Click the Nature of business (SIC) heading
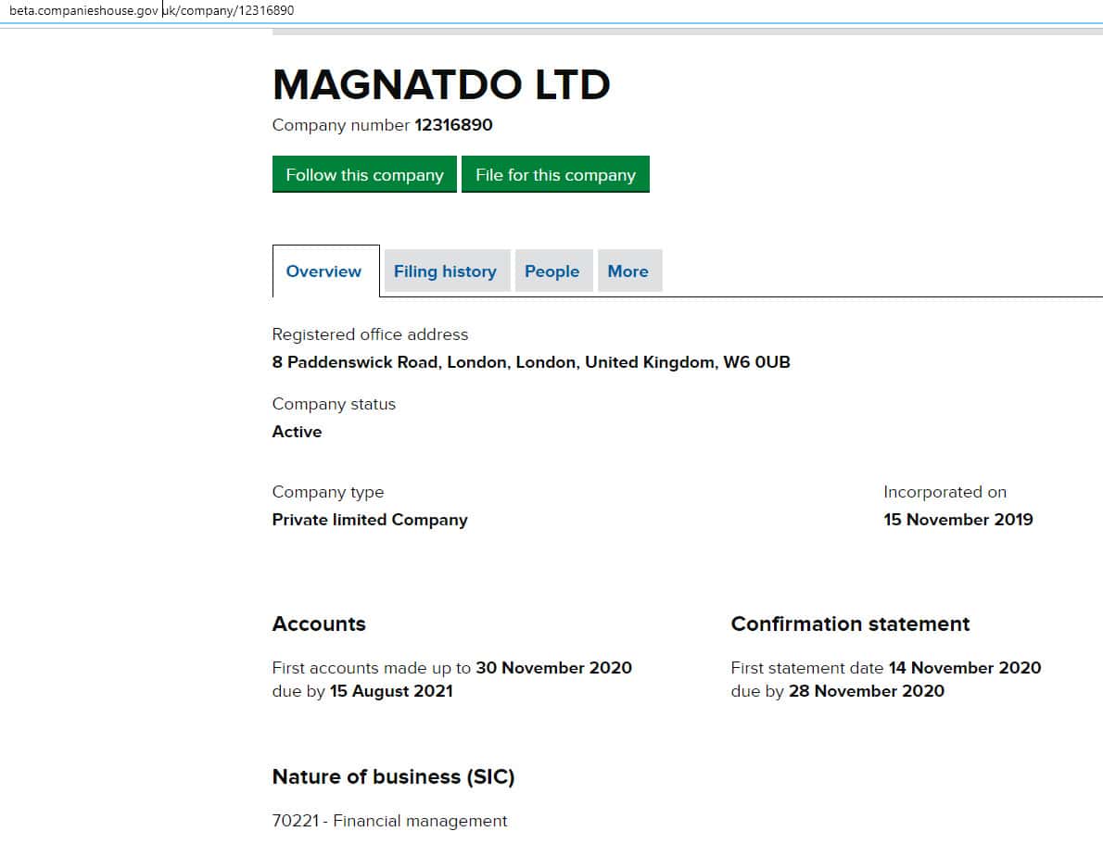The image size is (1103, 844). click(x=393, y=777)
